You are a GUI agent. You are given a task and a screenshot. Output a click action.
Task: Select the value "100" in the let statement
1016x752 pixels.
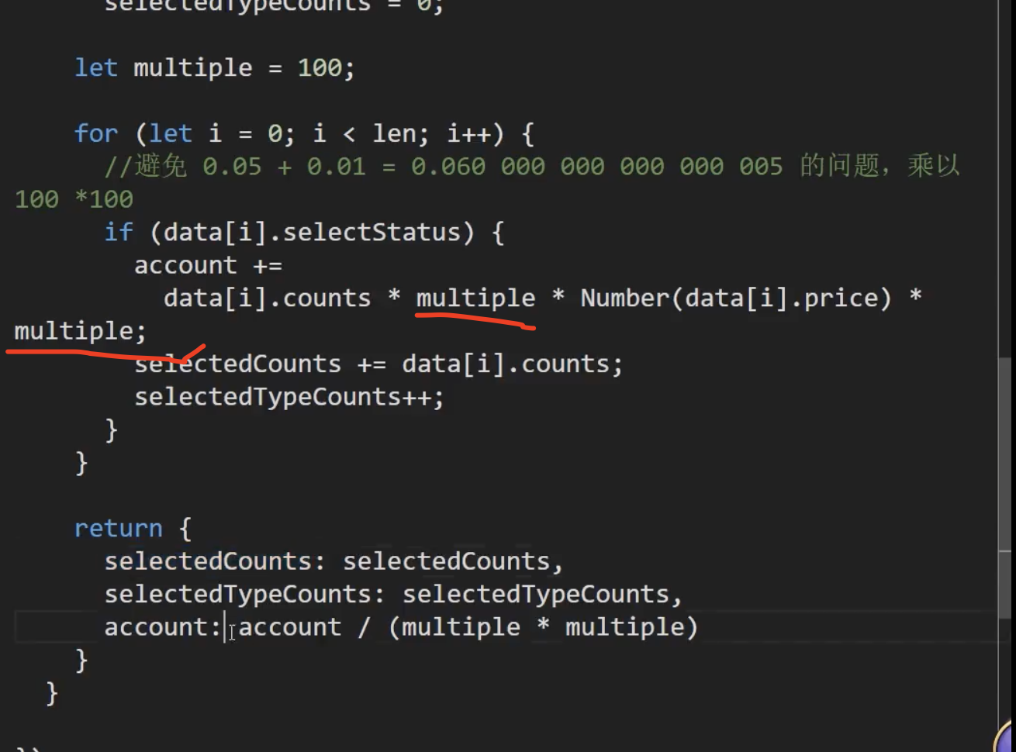pos(320,68)
